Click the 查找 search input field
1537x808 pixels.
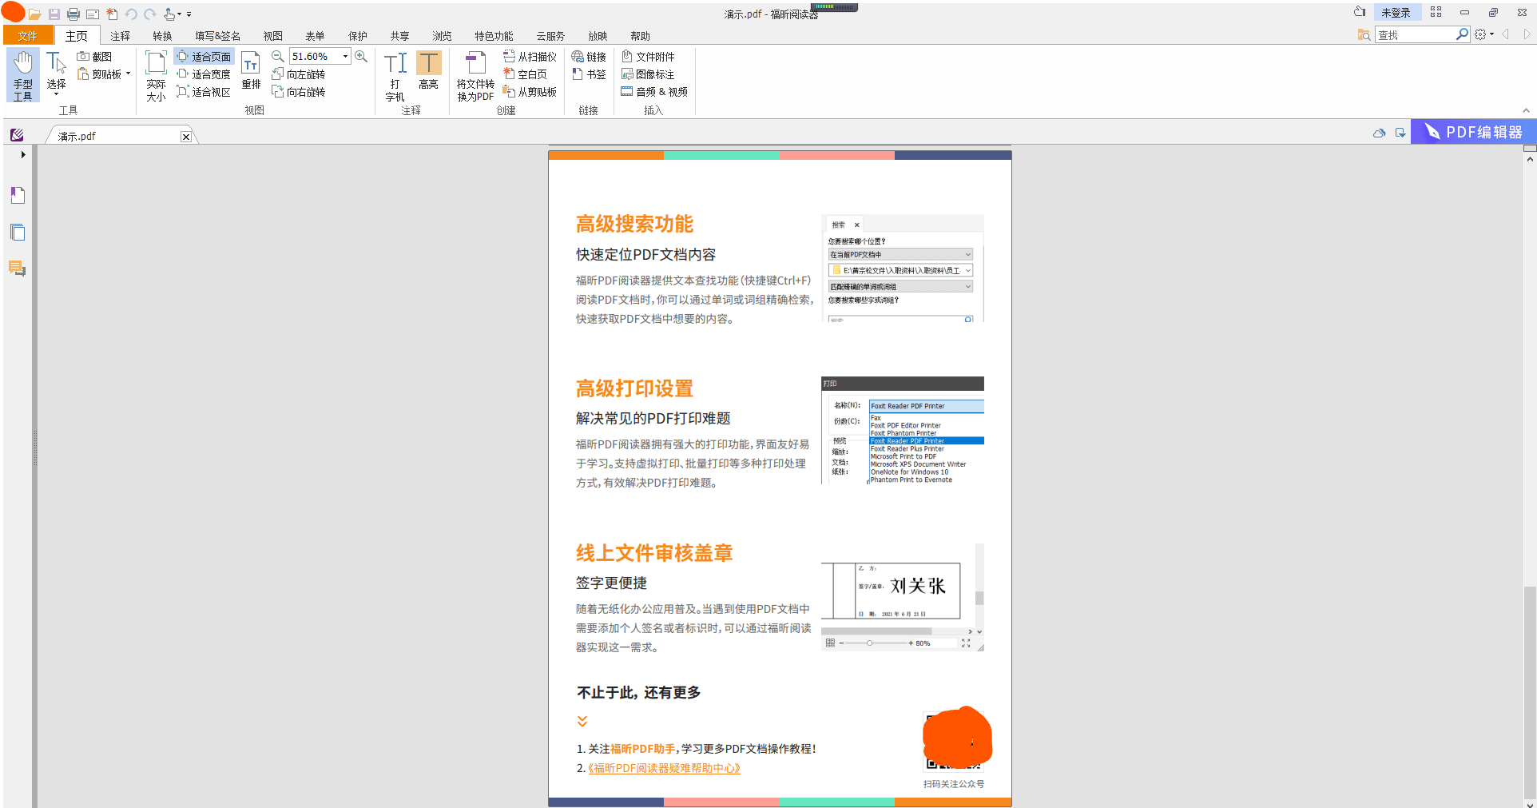(x=1415, y=35)
